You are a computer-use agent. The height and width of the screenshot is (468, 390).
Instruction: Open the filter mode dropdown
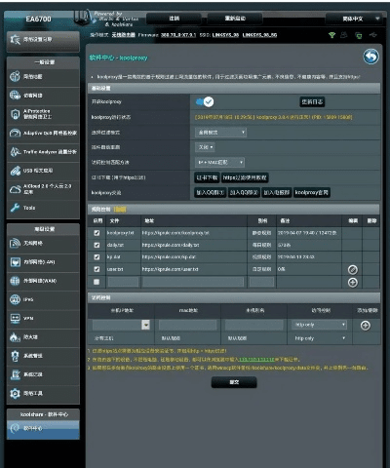(220, 133)
